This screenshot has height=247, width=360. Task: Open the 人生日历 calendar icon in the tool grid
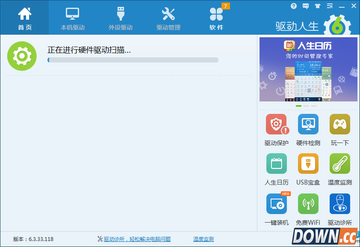tap(276, 164)
